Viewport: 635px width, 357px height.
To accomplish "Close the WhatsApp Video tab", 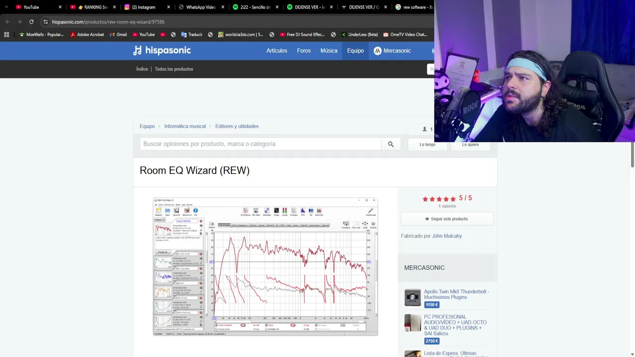I will [222, 7].
